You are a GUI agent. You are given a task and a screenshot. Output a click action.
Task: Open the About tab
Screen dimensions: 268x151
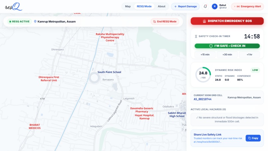162,6
